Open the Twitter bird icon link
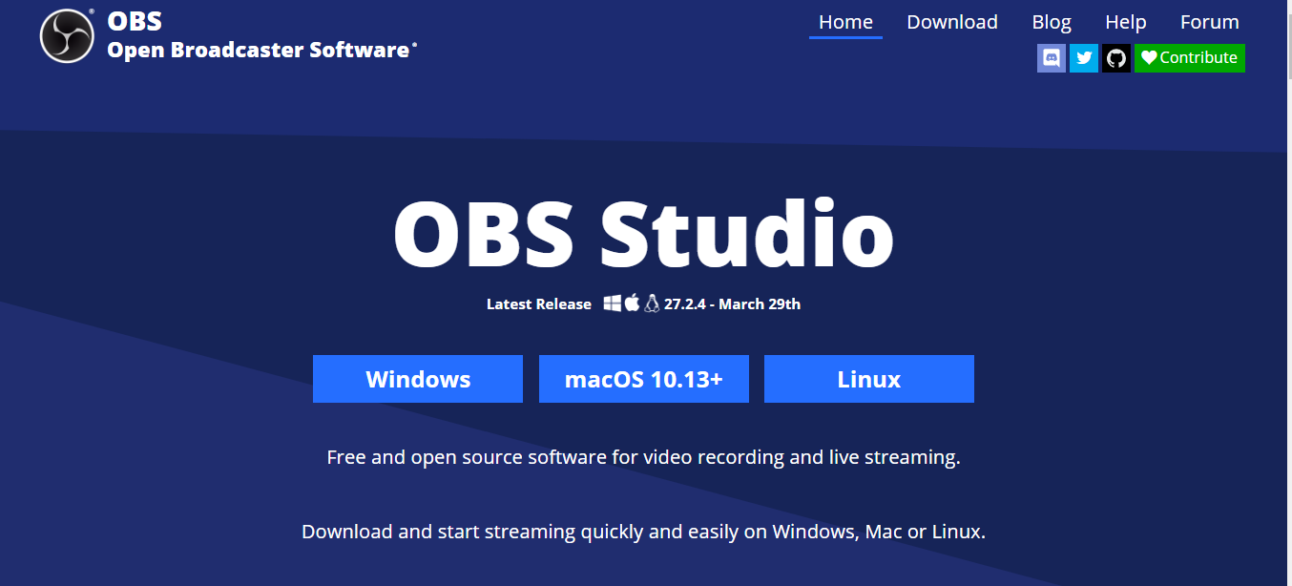This screenshot has width=1292, height=586. click(1084, 58)
